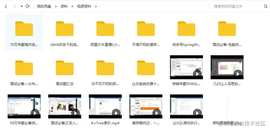Click the 面试必备—分布 folder name
This screenshot has width=270, height=131.
[24, 84]
